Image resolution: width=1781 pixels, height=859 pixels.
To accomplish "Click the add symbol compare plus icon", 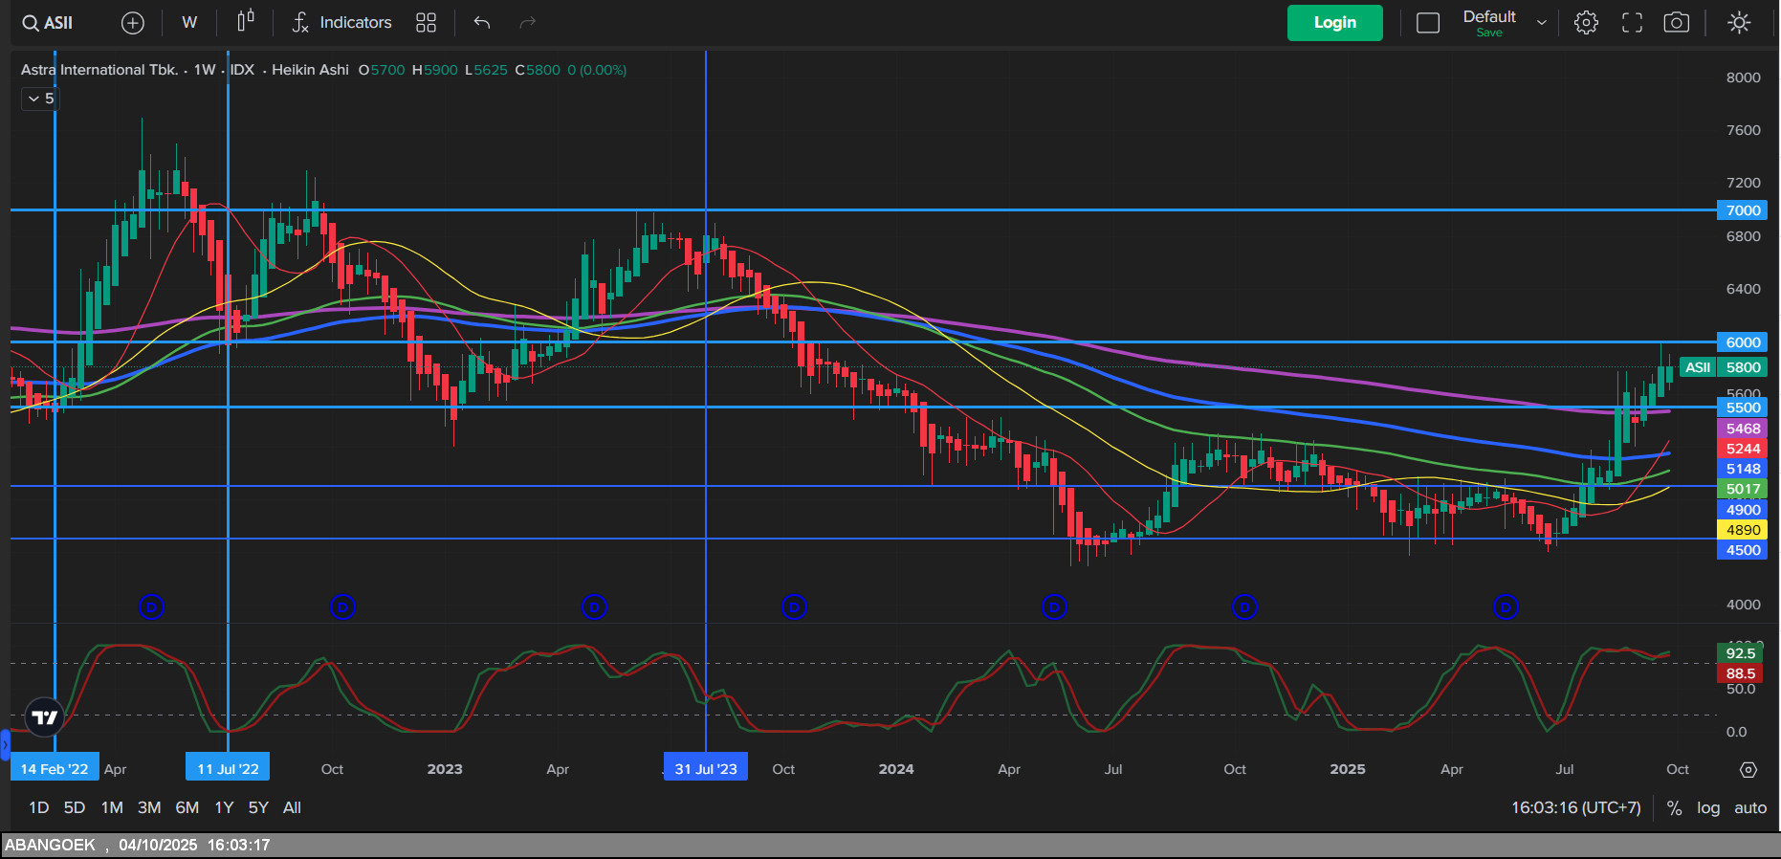I will [133, 23].
